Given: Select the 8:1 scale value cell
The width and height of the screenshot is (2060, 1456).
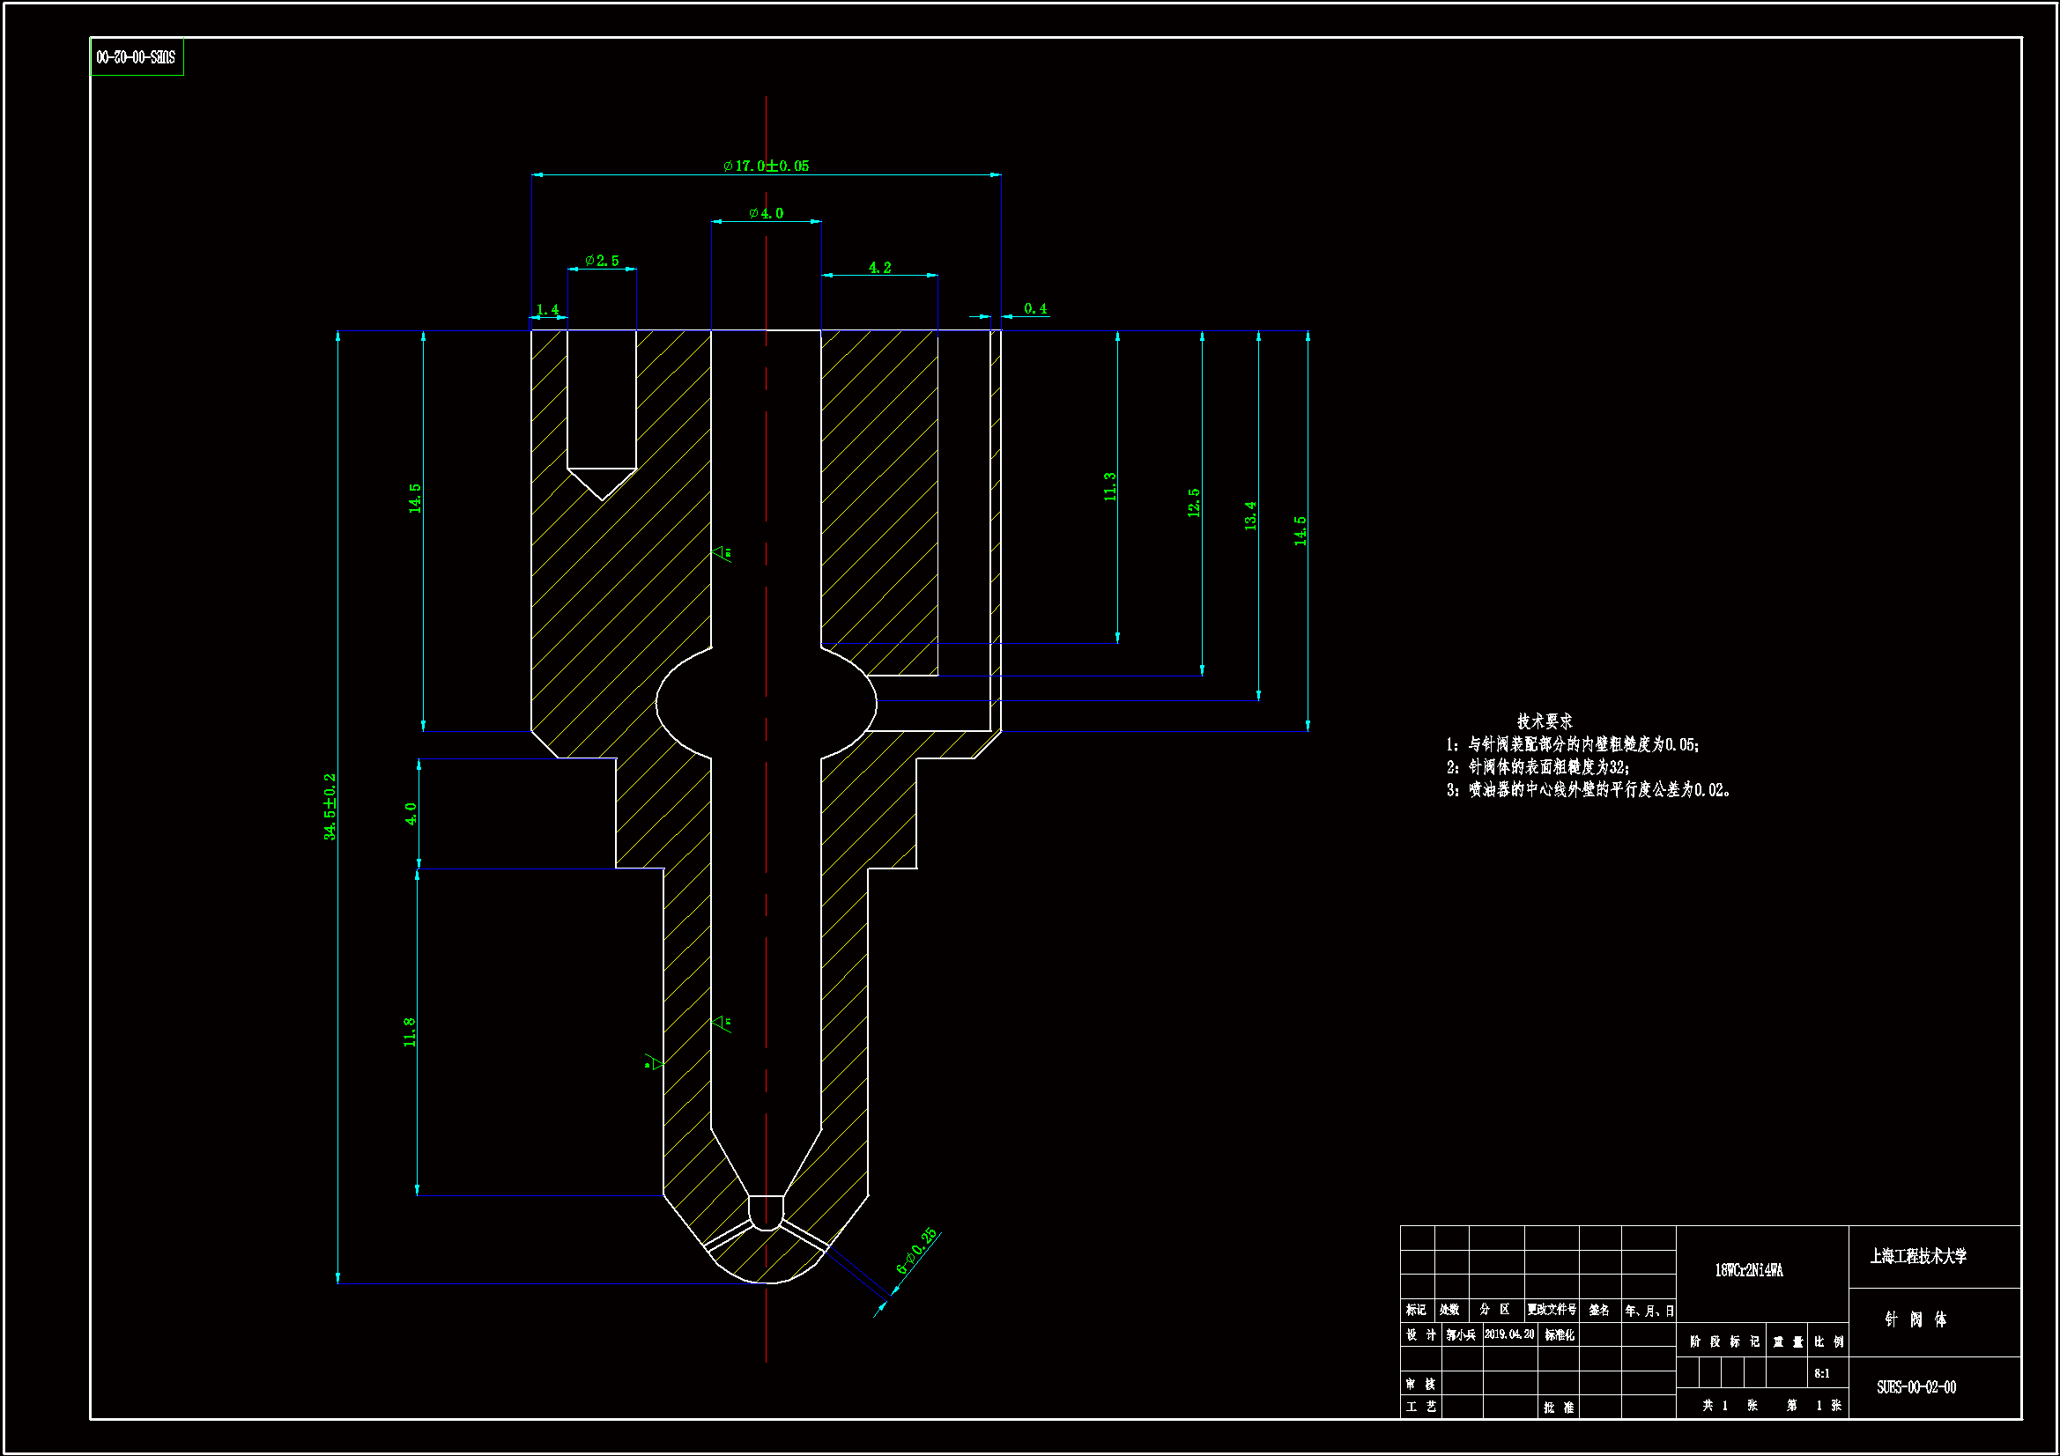Looking at the screenshot, I should pyautogui.click(x=1821, y=1373).
